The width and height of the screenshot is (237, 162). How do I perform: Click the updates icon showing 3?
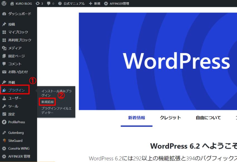[38, 4]
